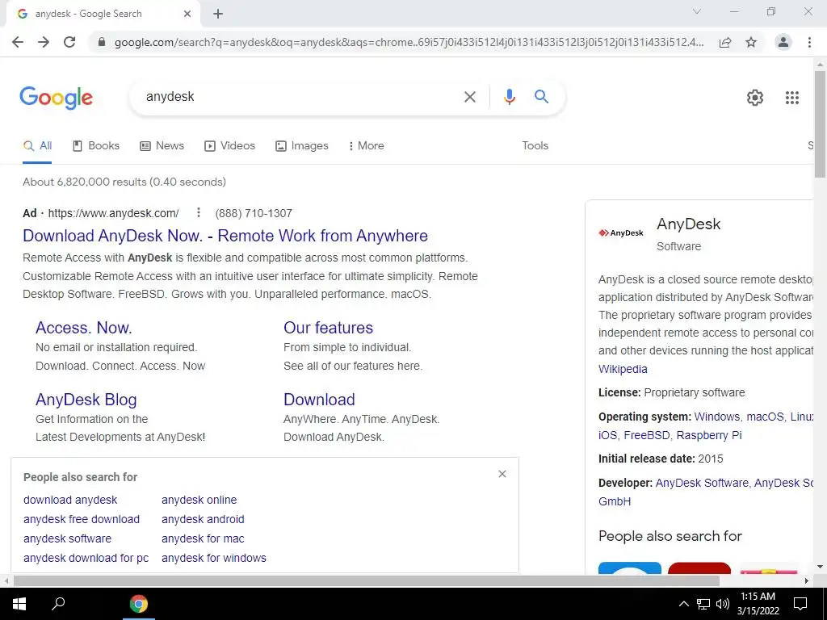Submit search with the magnifying glass icon
827x620 pixels.
pos(541,97)
